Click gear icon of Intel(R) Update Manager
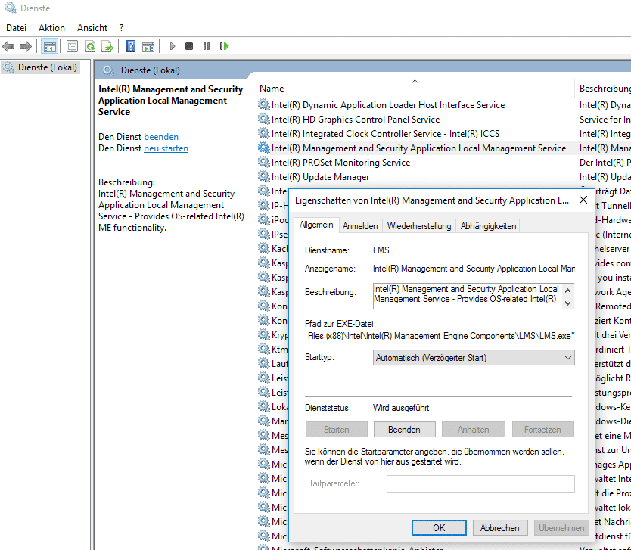The height and width of the screenshot is (550, 631). 263,176
